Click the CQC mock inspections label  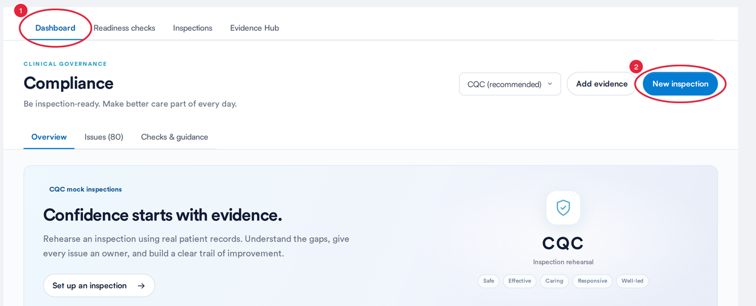[x=85, y=190]
